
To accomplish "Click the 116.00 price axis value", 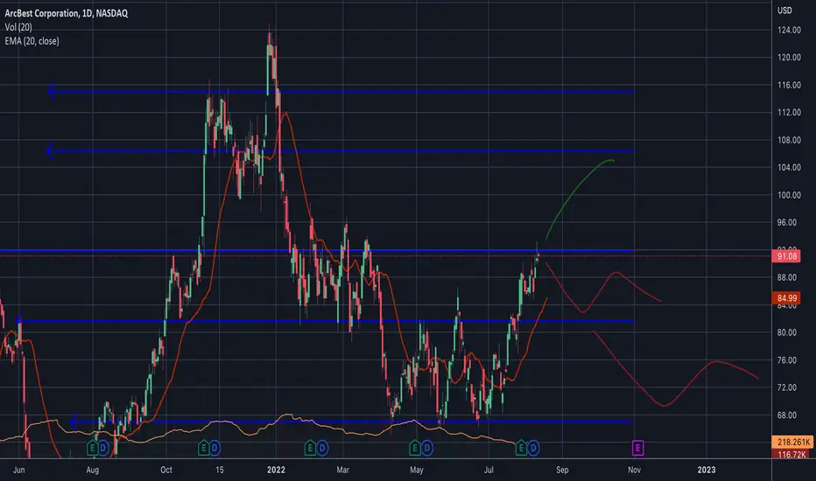I will [789, 85].
